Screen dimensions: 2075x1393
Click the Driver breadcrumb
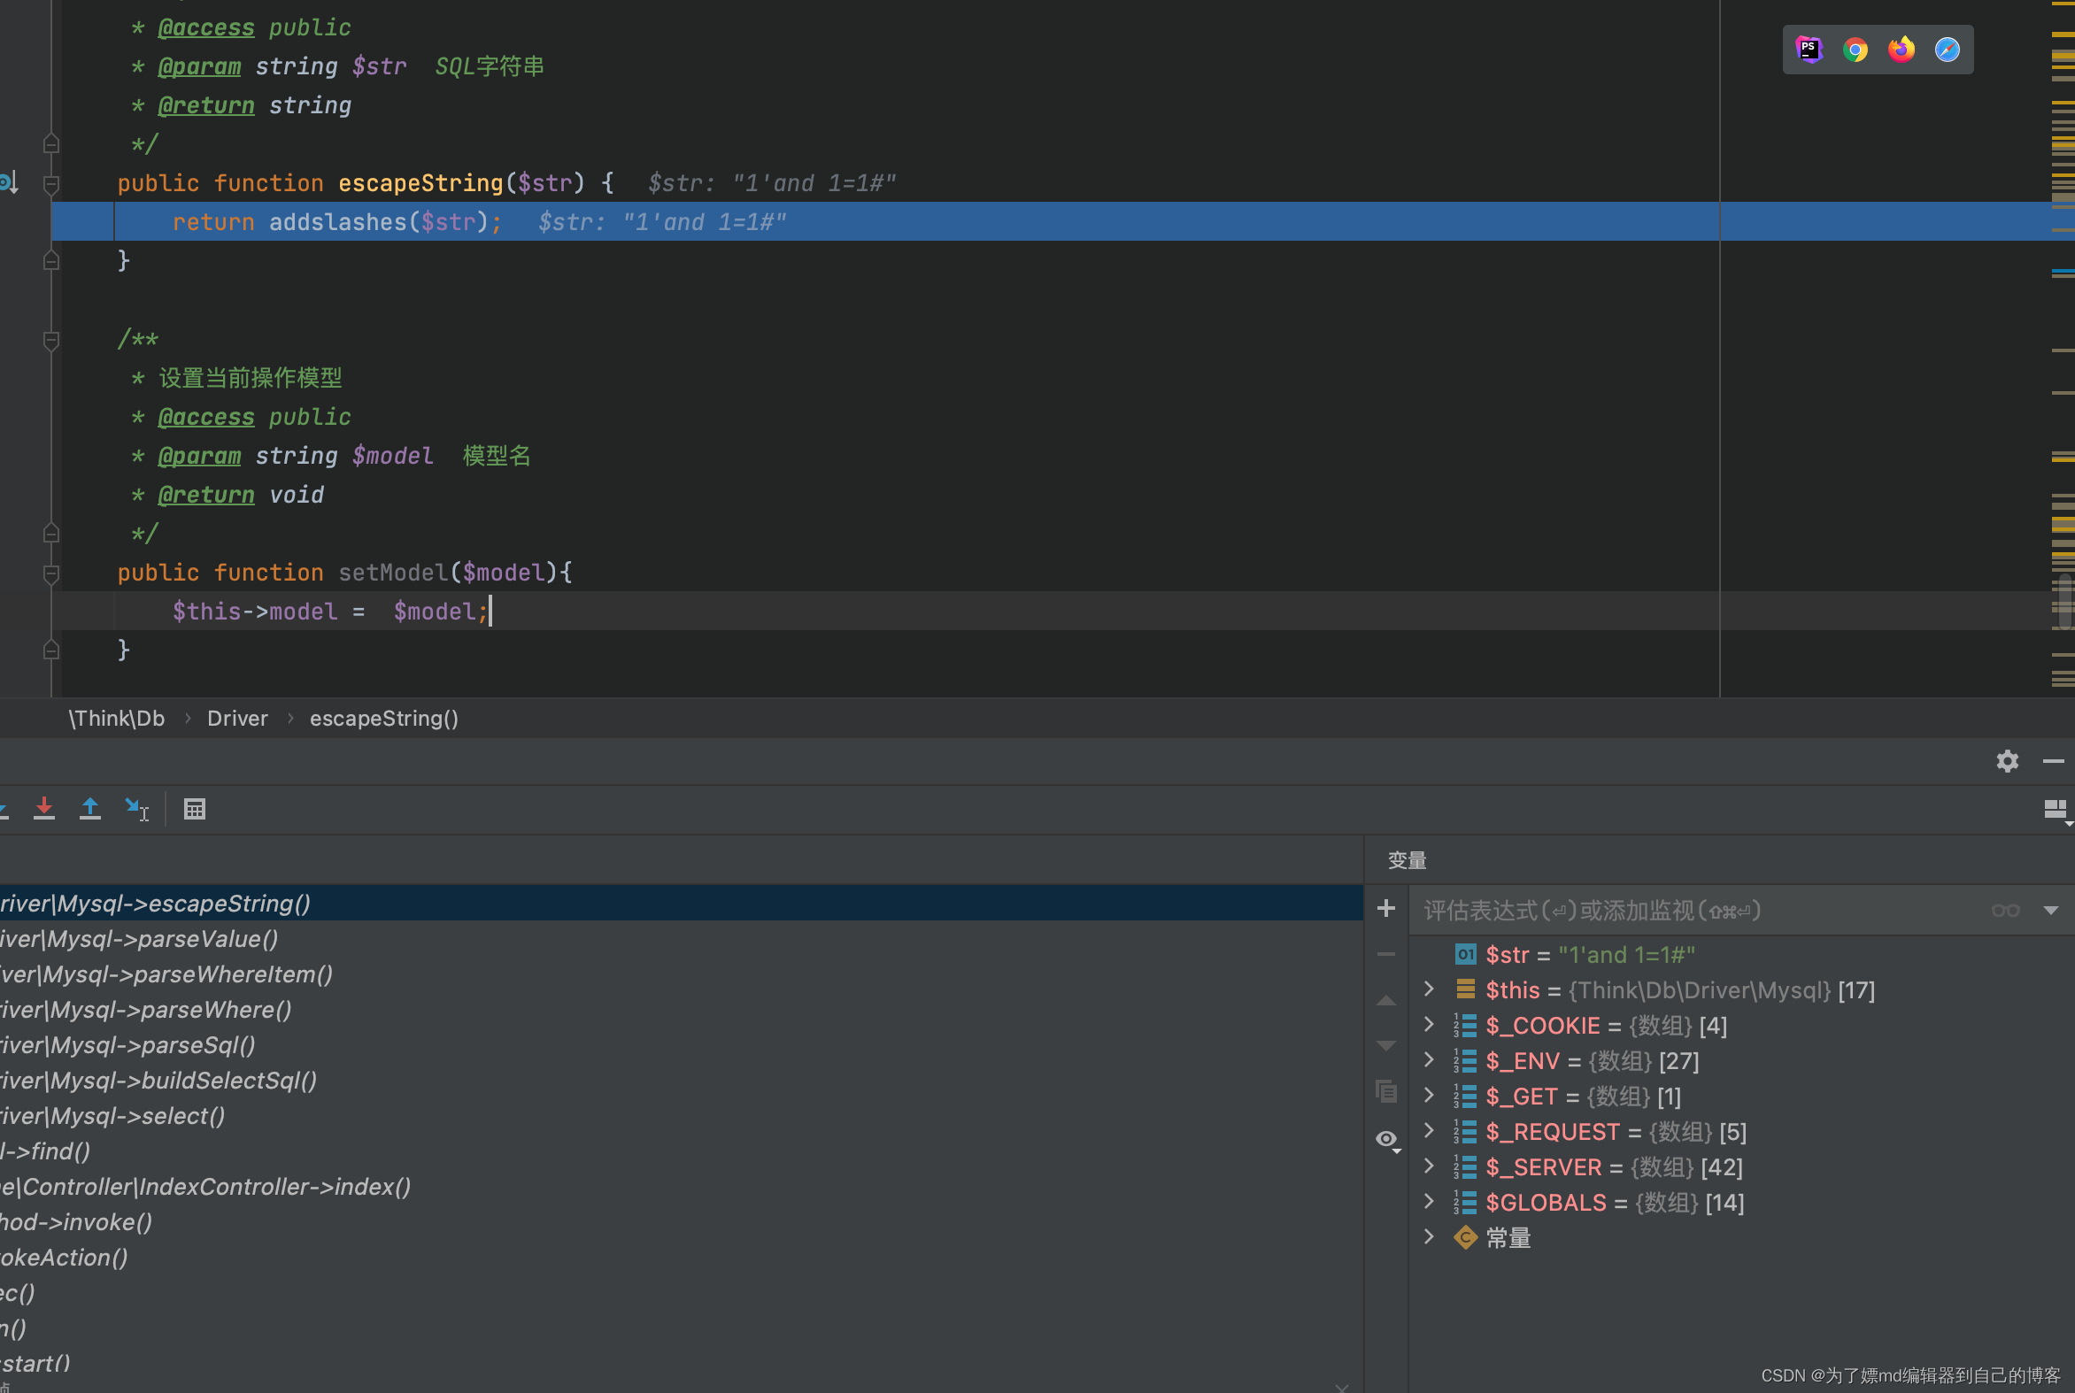click(237, 718)
